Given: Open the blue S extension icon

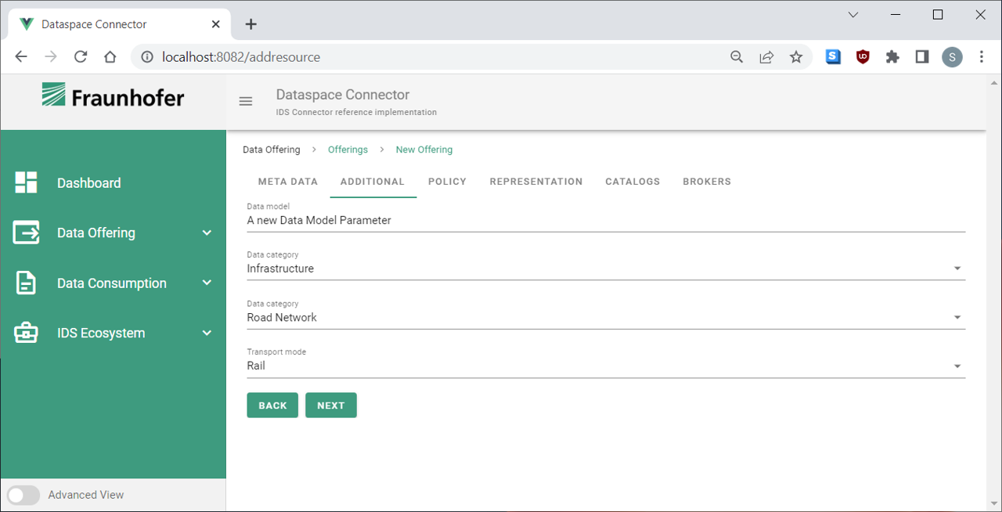Looking at the screenshot, I should coord(833,57).
